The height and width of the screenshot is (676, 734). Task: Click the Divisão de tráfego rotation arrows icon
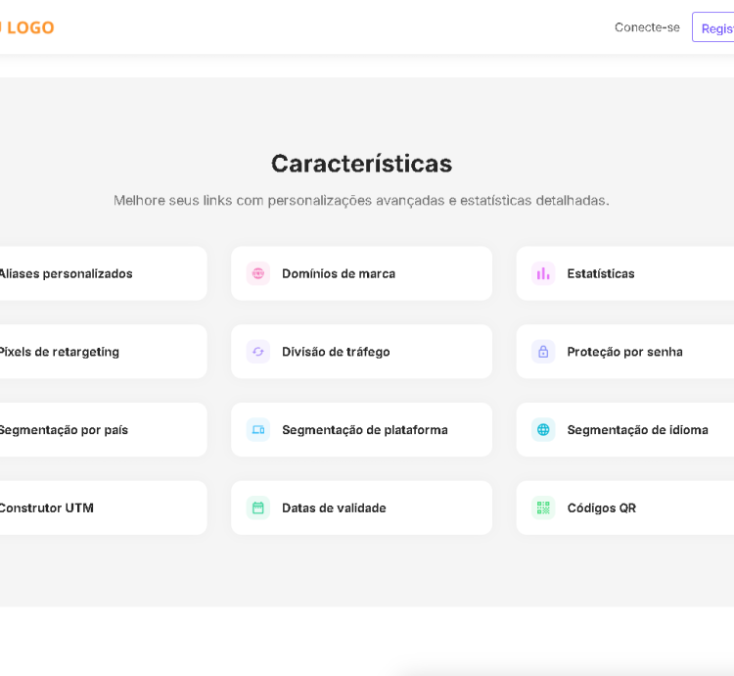[258, 352]
